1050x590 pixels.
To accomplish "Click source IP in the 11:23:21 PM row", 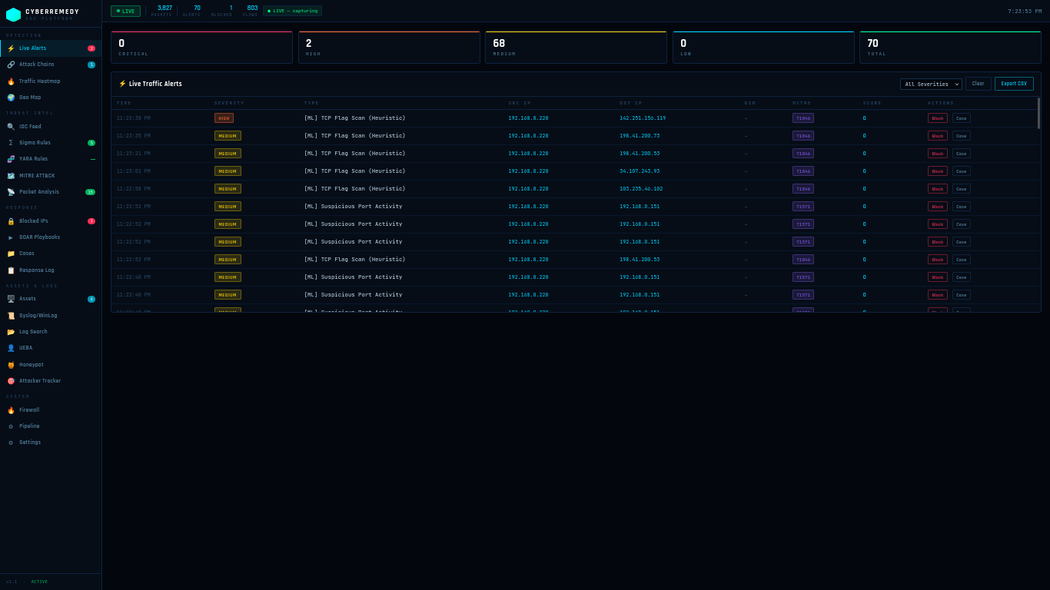I will click(x=528, y=154).
